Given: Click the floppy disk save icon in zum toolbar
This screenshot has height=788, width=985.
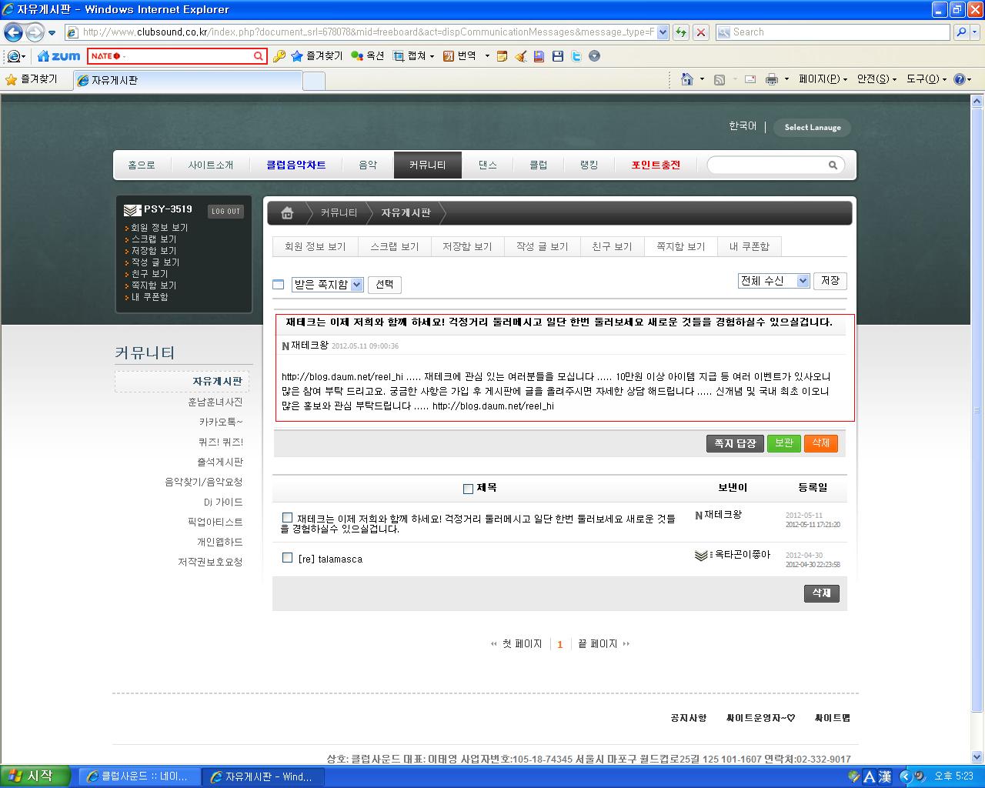Looking at the screenshot, I should coord(557,56).
